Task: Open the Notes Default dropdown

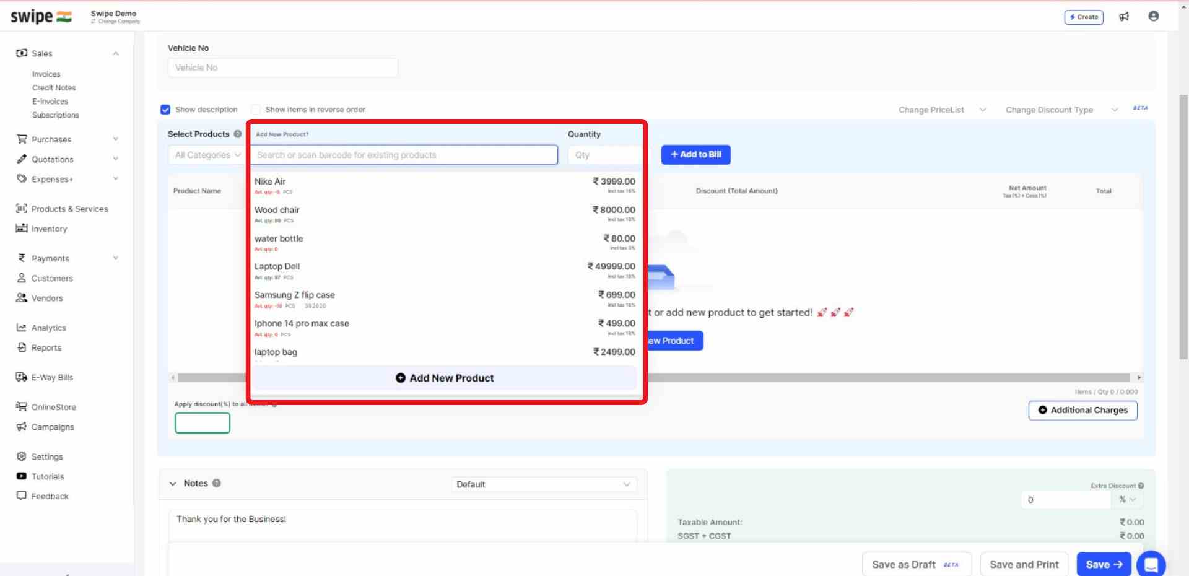Action: 544,484
